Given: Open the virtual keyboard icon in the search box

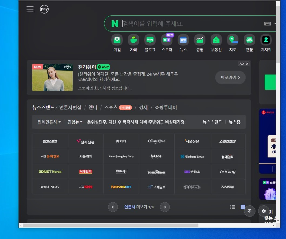Looking at the screenshot, I should click(267, 24).
